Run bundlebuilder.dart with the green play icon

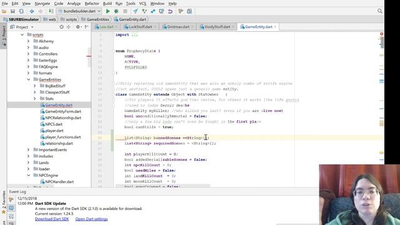107,11
